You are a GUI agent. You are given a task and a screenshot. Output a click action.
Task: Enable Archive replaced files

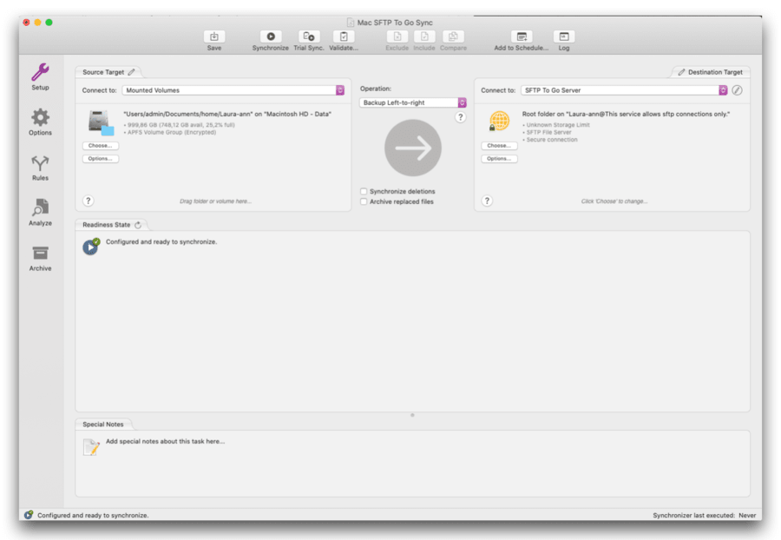363,201
